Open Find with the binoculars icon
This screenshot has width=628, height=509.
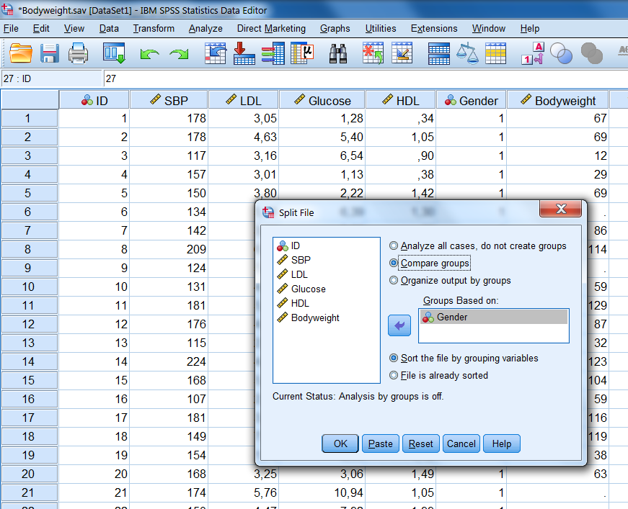tap(339, 54)
